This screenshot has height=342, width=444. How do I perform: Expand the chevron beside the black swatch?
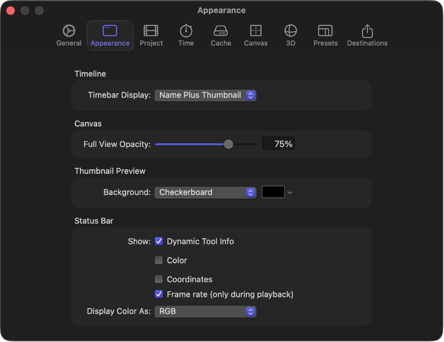pos(289,193)
